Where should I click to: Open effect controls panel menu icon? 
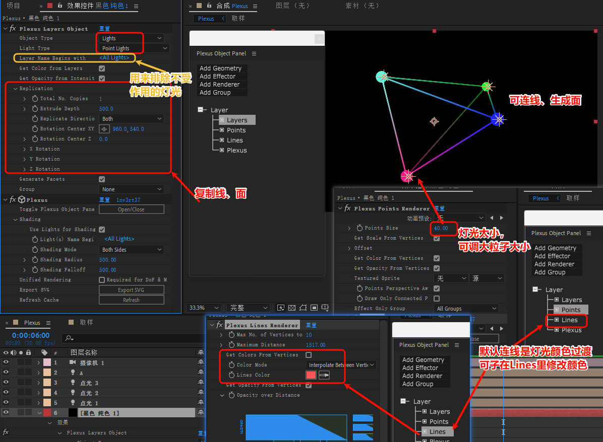(x=136, y=6)
